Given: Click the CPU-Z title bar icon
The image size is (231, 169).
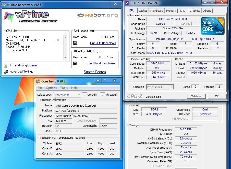Looking at the screenshot, I should (127, 3).
